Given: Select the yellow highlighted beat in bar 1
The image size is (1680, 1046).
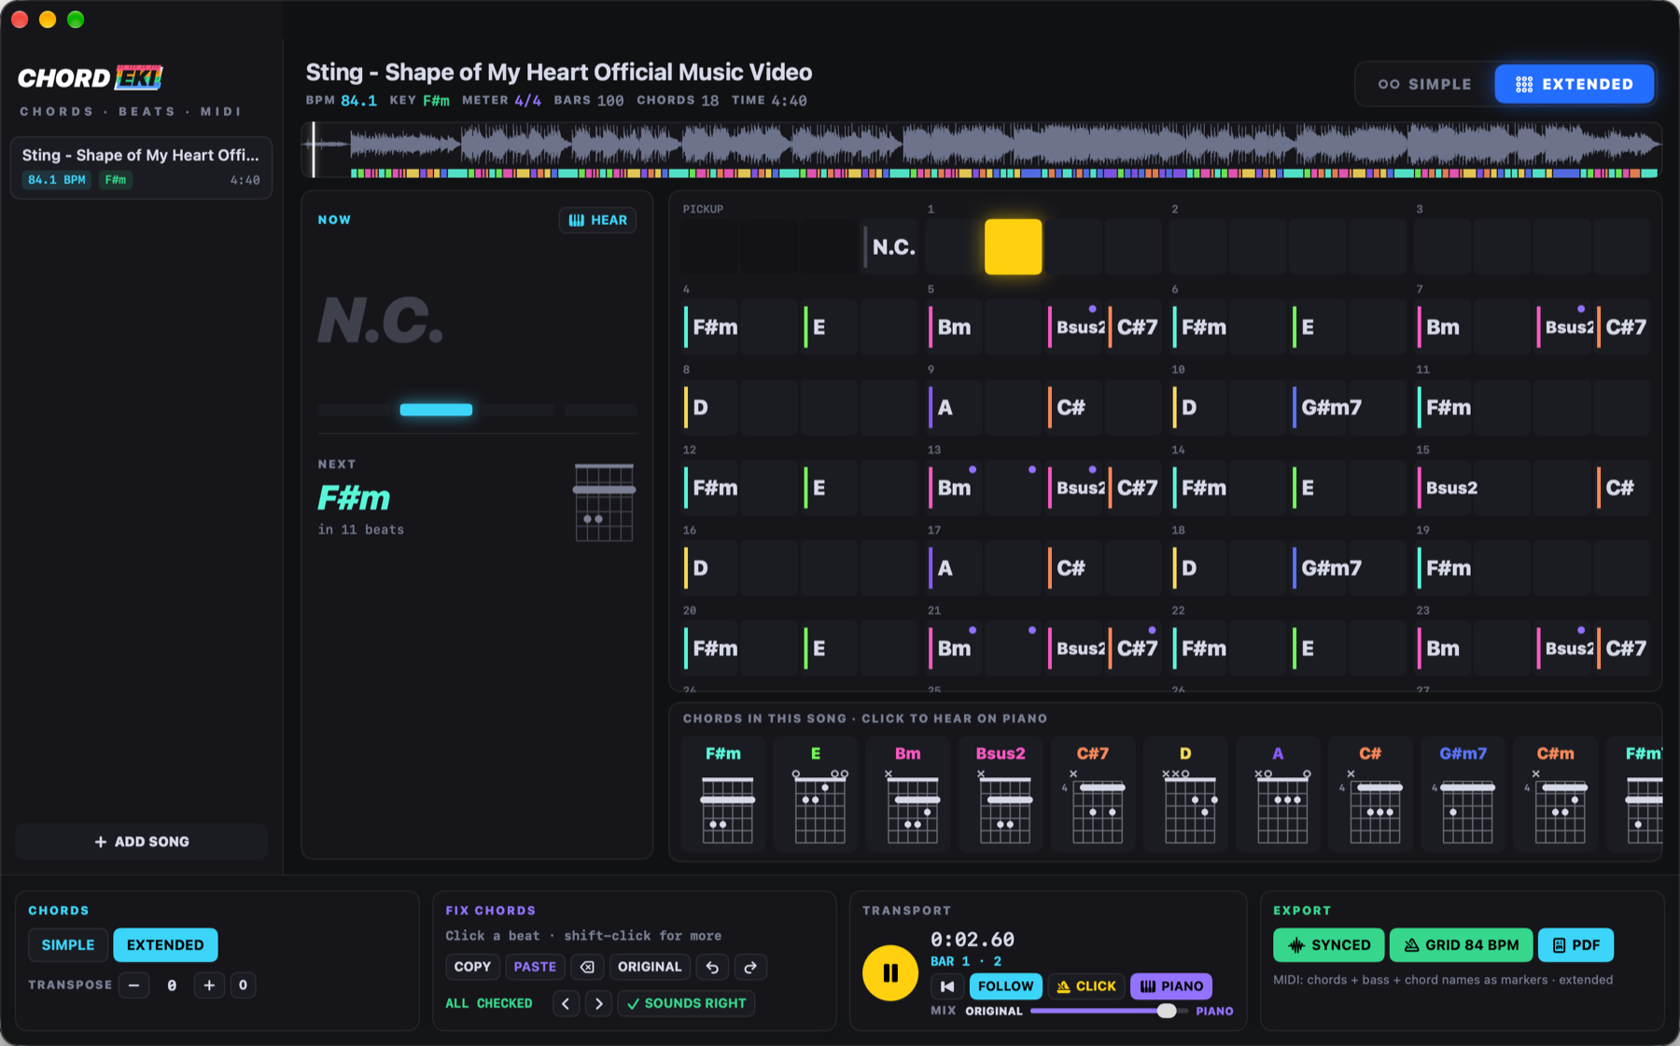Looking at the screenshot, I should tap(1014, 246).
